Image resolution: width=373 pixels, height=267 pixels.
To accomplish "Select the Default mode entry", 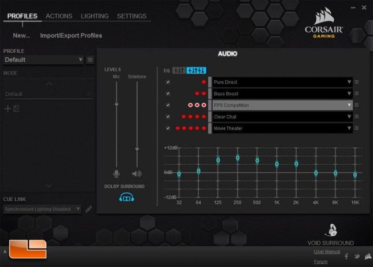I will click(49, 94).
